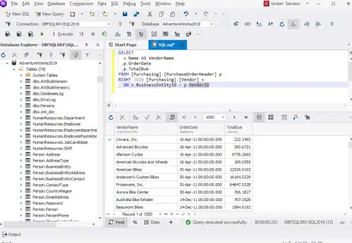
Task: Click the plus icon next to Data
Action: click(x=171, y=222)
